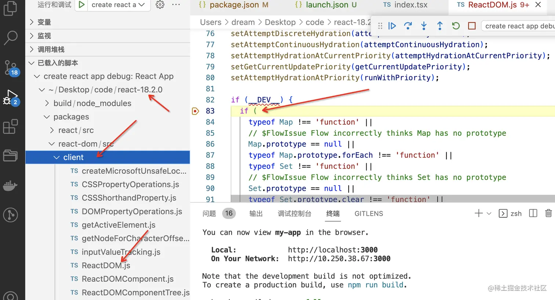555x300 pixels.
Task: Click the debug toolbar drag handle
Action: coord(380,26)
